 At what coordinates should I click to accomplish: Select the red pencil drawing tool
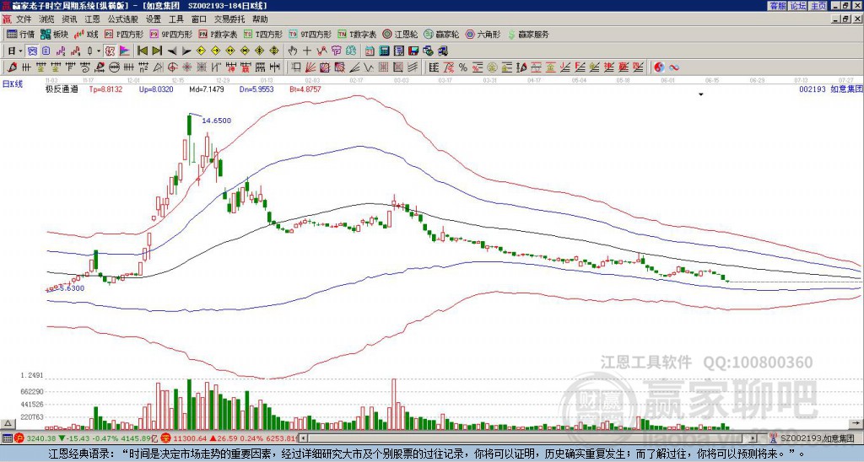pos(12,67)
